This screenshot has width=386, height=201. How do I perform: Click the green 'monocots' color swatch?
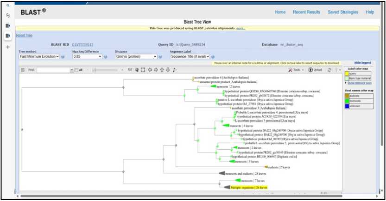coord(347,101)
